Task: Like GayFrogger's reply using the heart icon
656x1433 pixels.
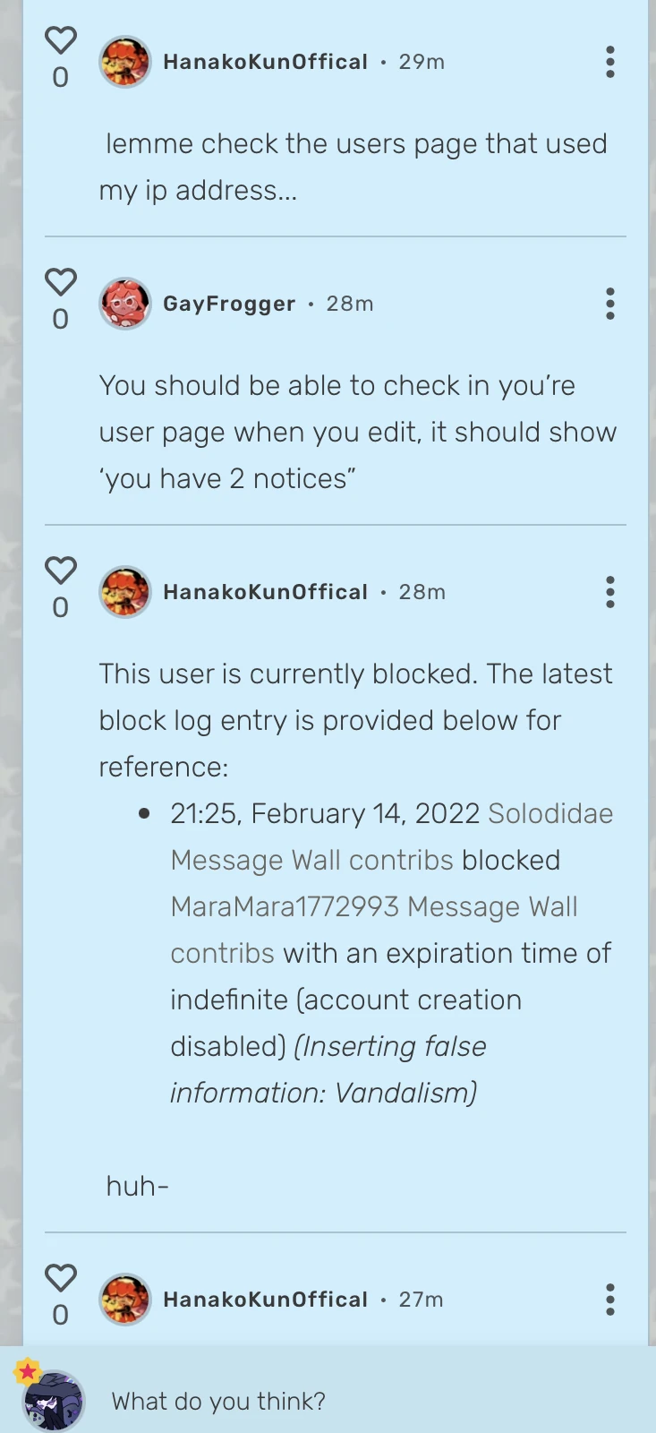Action: [x=60, y=281]
